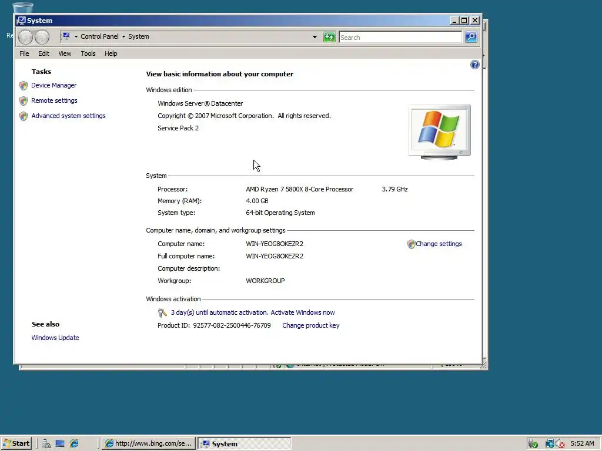Click the Back navigation button
This screenshot has height=451, width=602.
coord(26,37)
